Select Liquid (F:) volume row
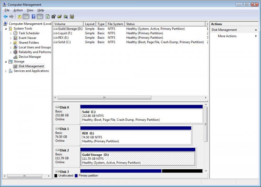 click(130, 33)
